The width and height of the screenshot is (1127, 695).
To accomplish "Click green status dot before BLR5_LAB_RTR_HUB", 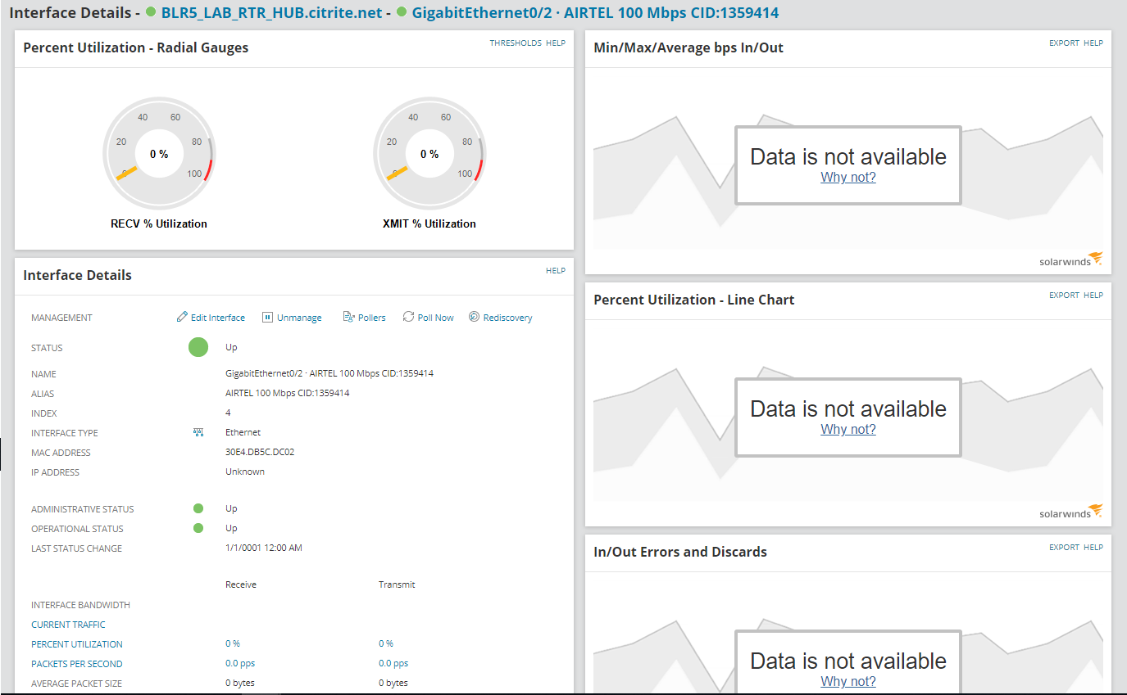I will pos(151,12).
